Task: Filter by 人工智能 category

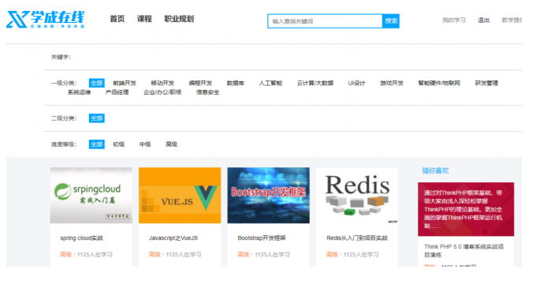Action: 270,83
